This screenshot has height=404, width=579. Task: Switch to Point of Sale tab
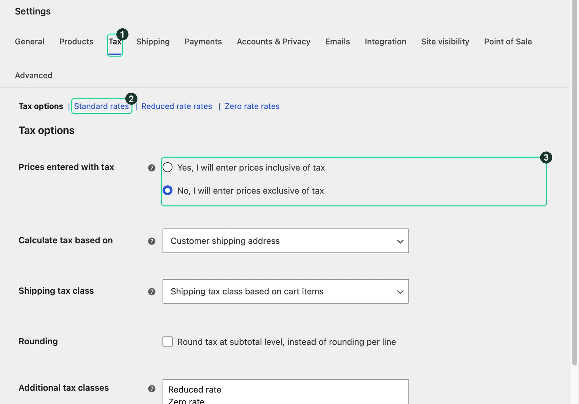point(508,42)
